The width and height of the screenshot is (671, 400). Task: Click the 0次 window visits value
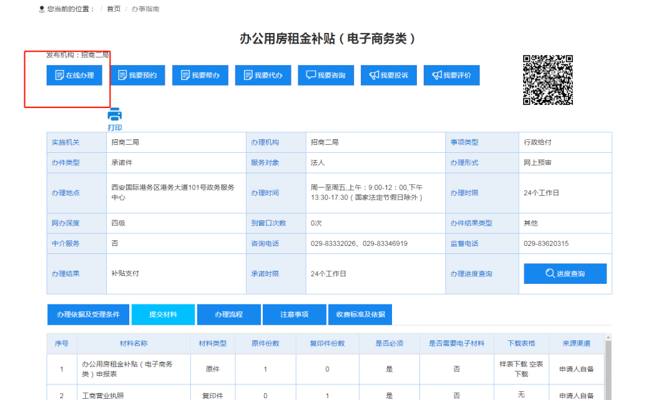click(x=316, y=223)
